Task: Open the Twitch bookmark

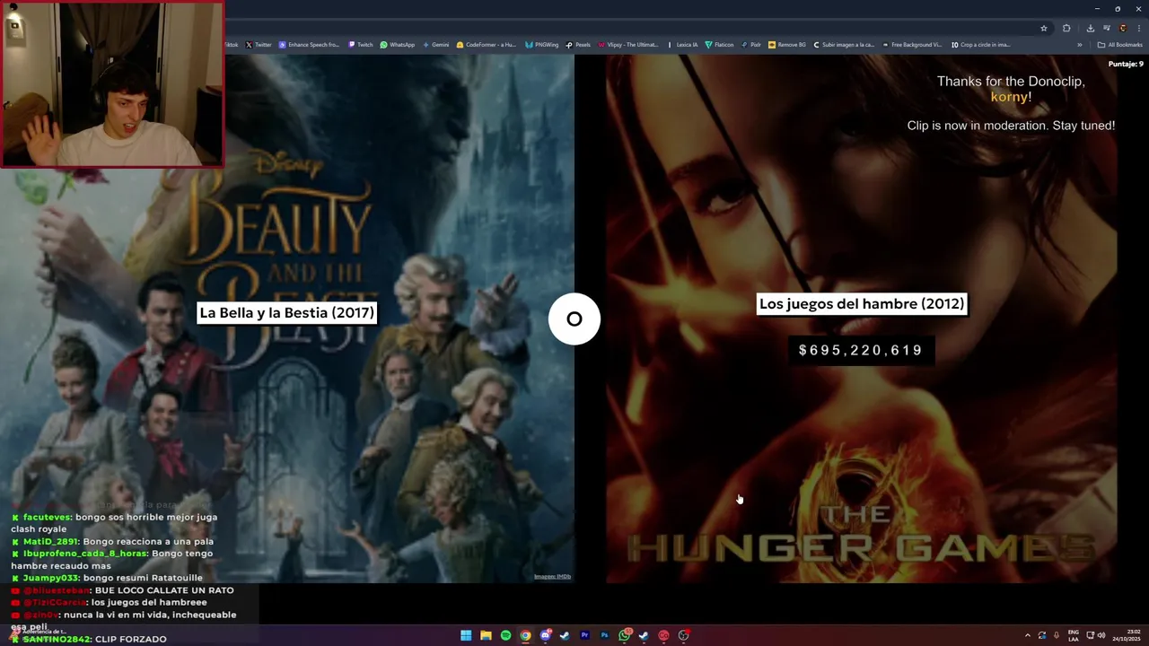Action: click(360, 45)
